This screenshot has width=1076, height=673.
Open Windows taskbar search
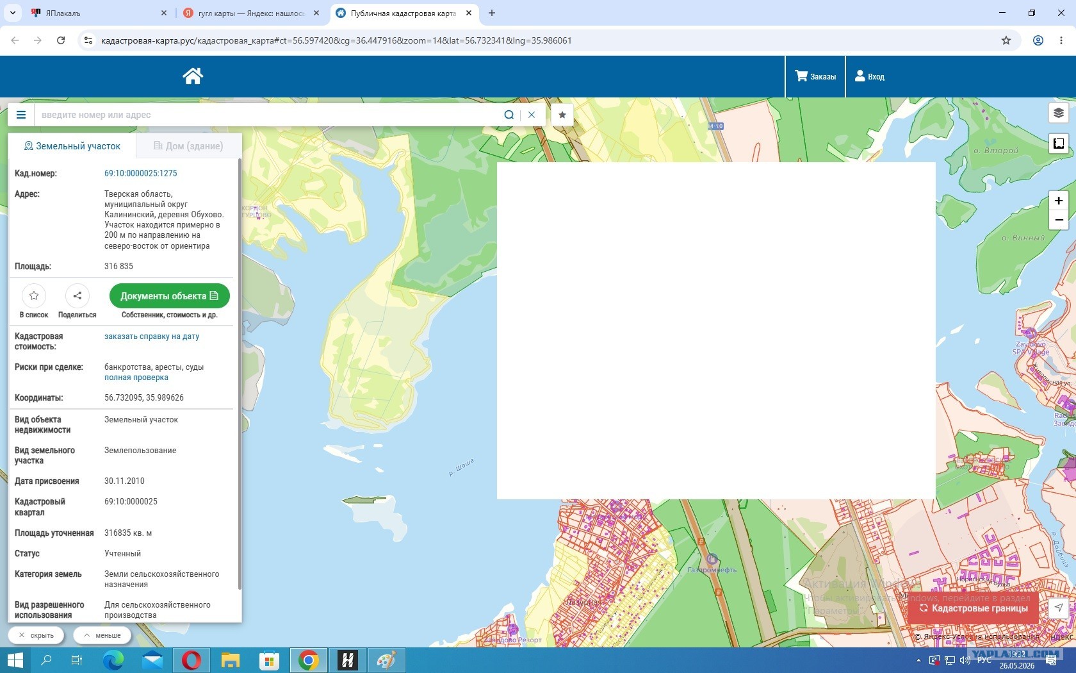[x=46, y=660]
